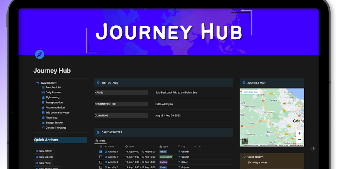
Task: Check the Activity 1 checkbox
Action: [x=101, y=157]
